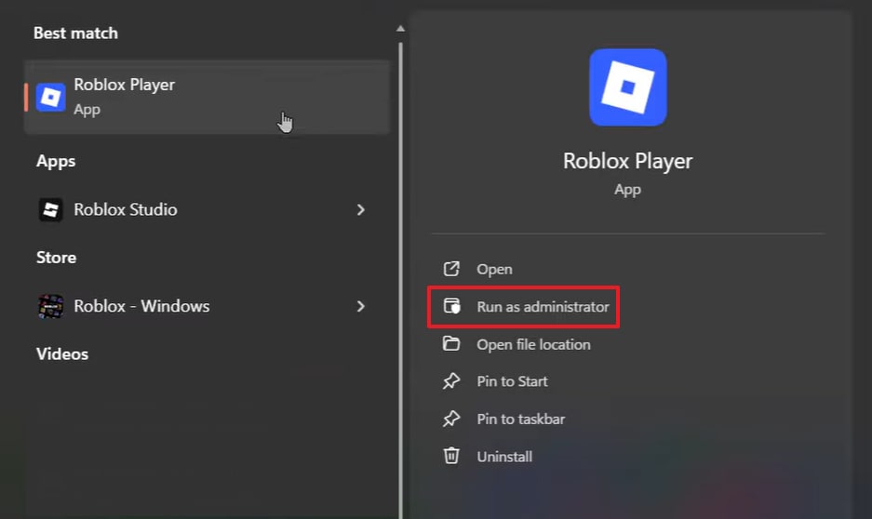Click the Best match heading
Image resolution: width=872 pixels, height=519 pixels.
pyautogui.click(x=75, y=33)
